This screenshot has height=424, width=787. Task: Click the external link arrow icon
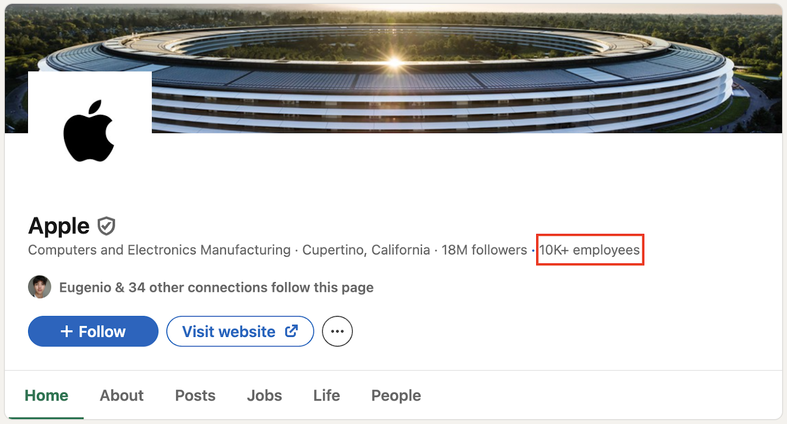click(x=292, y=331)
